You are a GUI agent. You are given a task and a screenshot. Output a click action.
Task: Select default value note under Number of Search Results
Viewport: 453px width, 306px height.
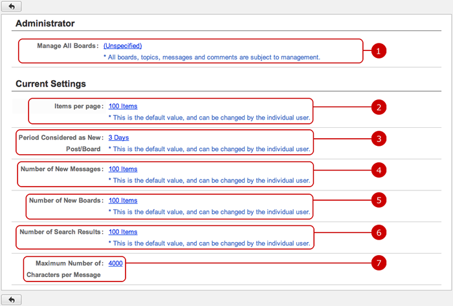pyautogui.click(x=209, y=243)
